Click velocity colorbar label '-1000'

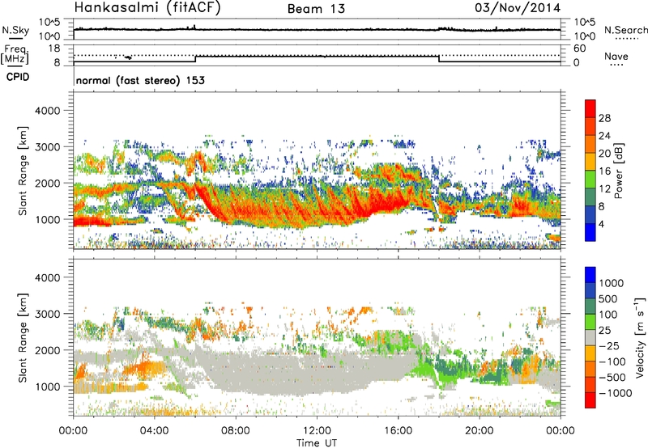tap(615, 393)
